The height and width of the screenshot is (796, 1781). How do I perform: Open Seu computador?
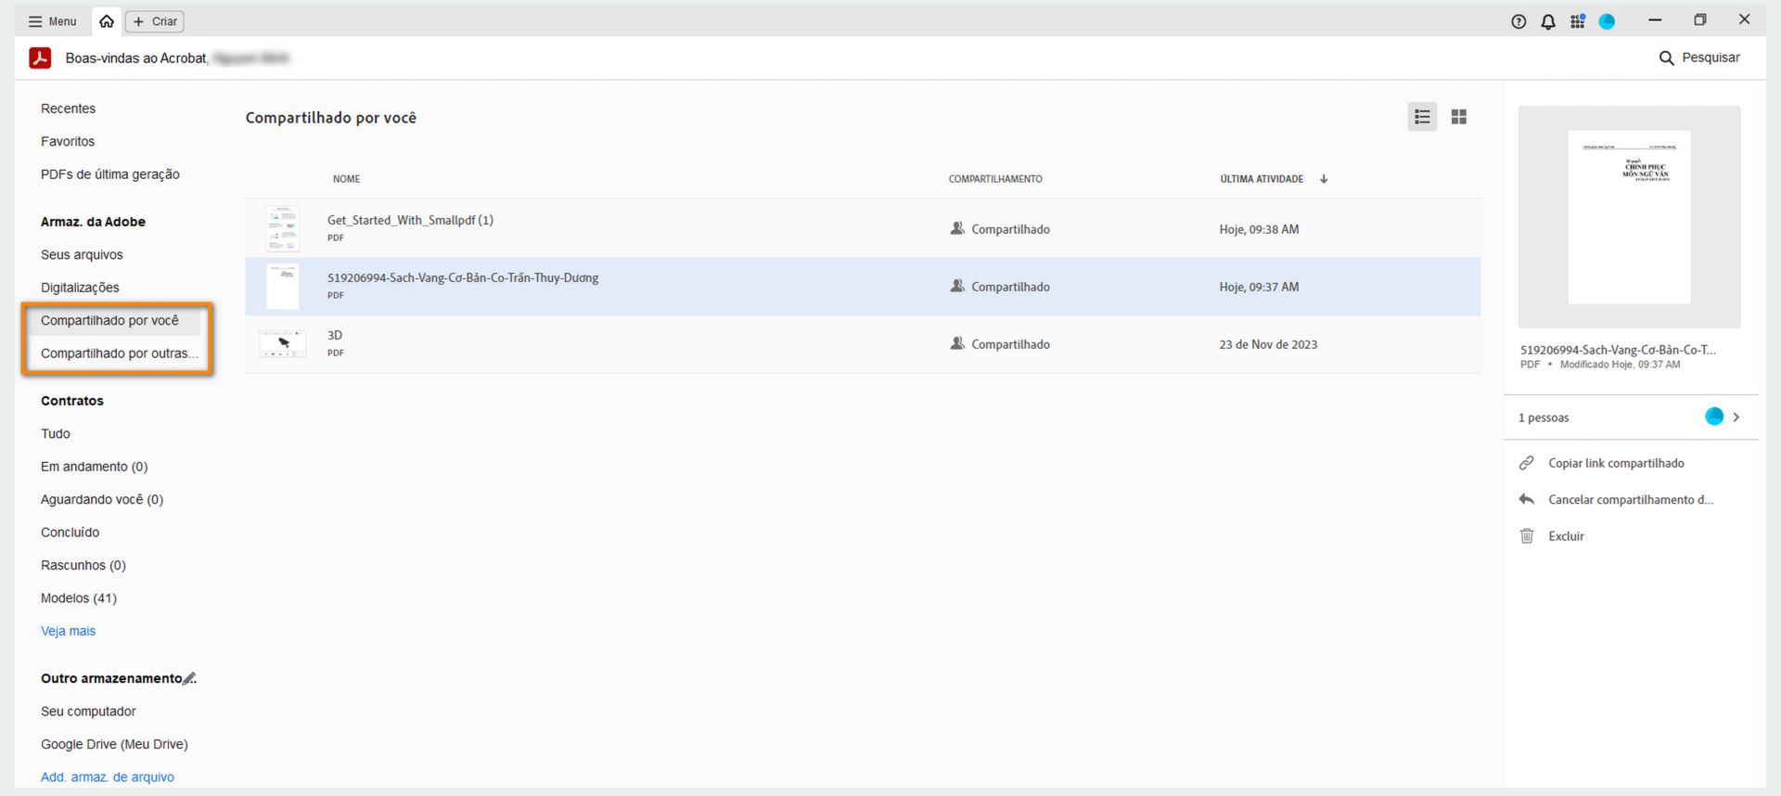pos(88,712)
